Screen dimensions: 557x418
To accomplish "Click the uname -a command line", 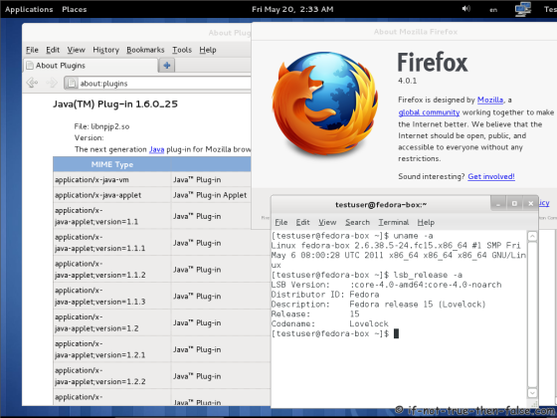I will [x=352, y=236].
